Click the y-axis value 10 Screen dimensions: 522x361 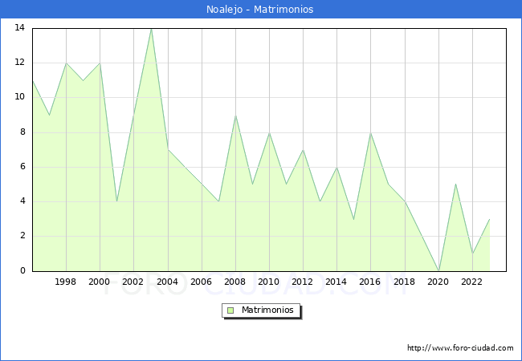19,97
